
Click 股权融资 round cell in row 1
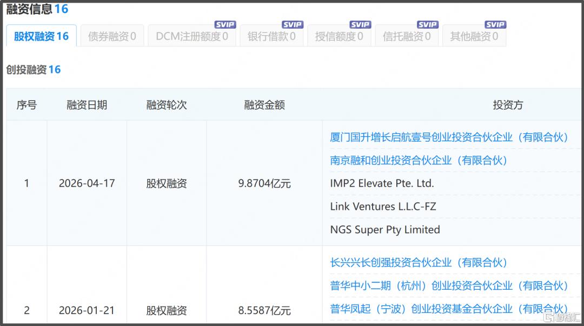pyautogui.click(x=167, y=183)
